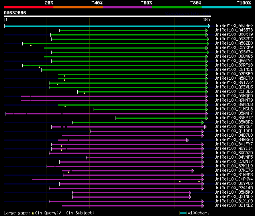Click the 485 end-position label
Image resolution: width=255 pixels, height=216 pixels.
206,20
